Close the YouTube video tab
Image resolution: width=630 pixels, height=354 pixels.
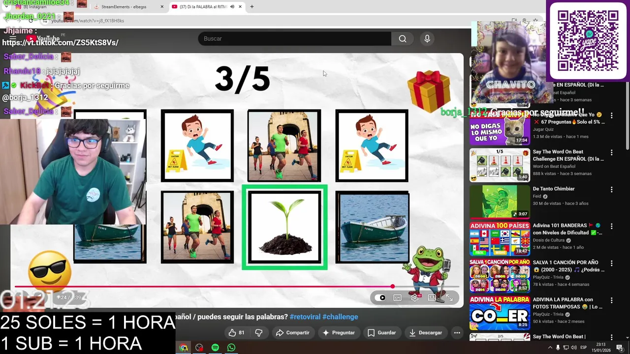pyautogui.click(x=240, y=7)
